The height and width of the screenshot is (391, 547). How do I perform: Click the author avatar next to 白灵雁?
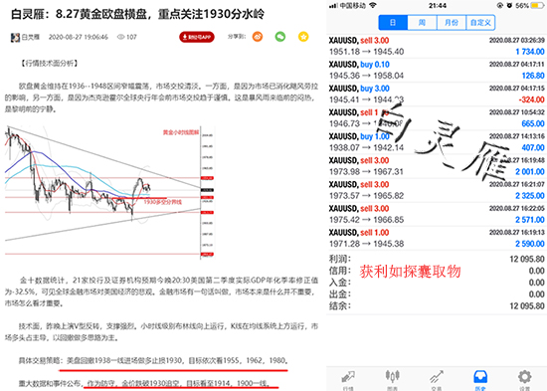pyautogui.click(x=15, y=38)
